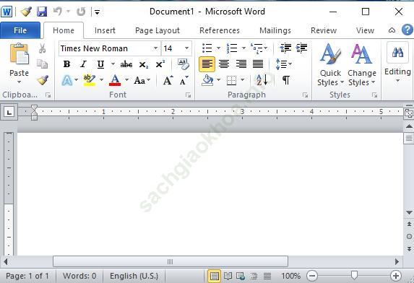This screenshot has width=414, height=283.
Task: Increase paragraph indent
Action: (x=301, y=48)
